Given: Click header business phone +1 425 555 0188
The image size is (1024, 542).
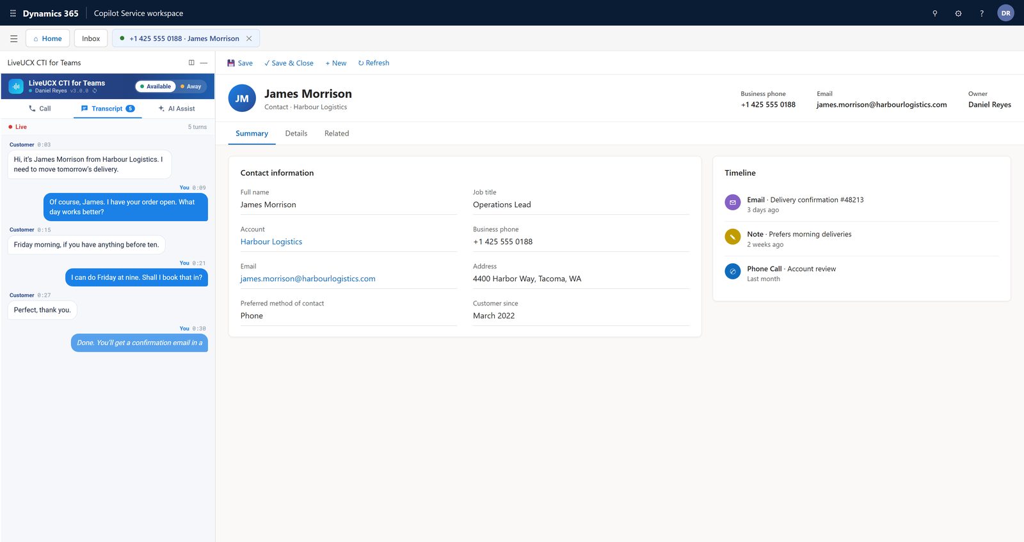Looking at the screenshot, I should (768, 105).
